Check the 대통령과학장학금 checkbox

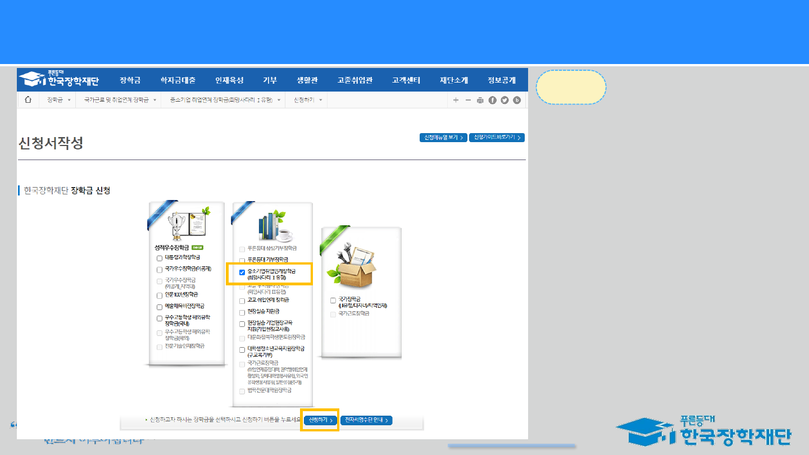click(x=160, y=258)
